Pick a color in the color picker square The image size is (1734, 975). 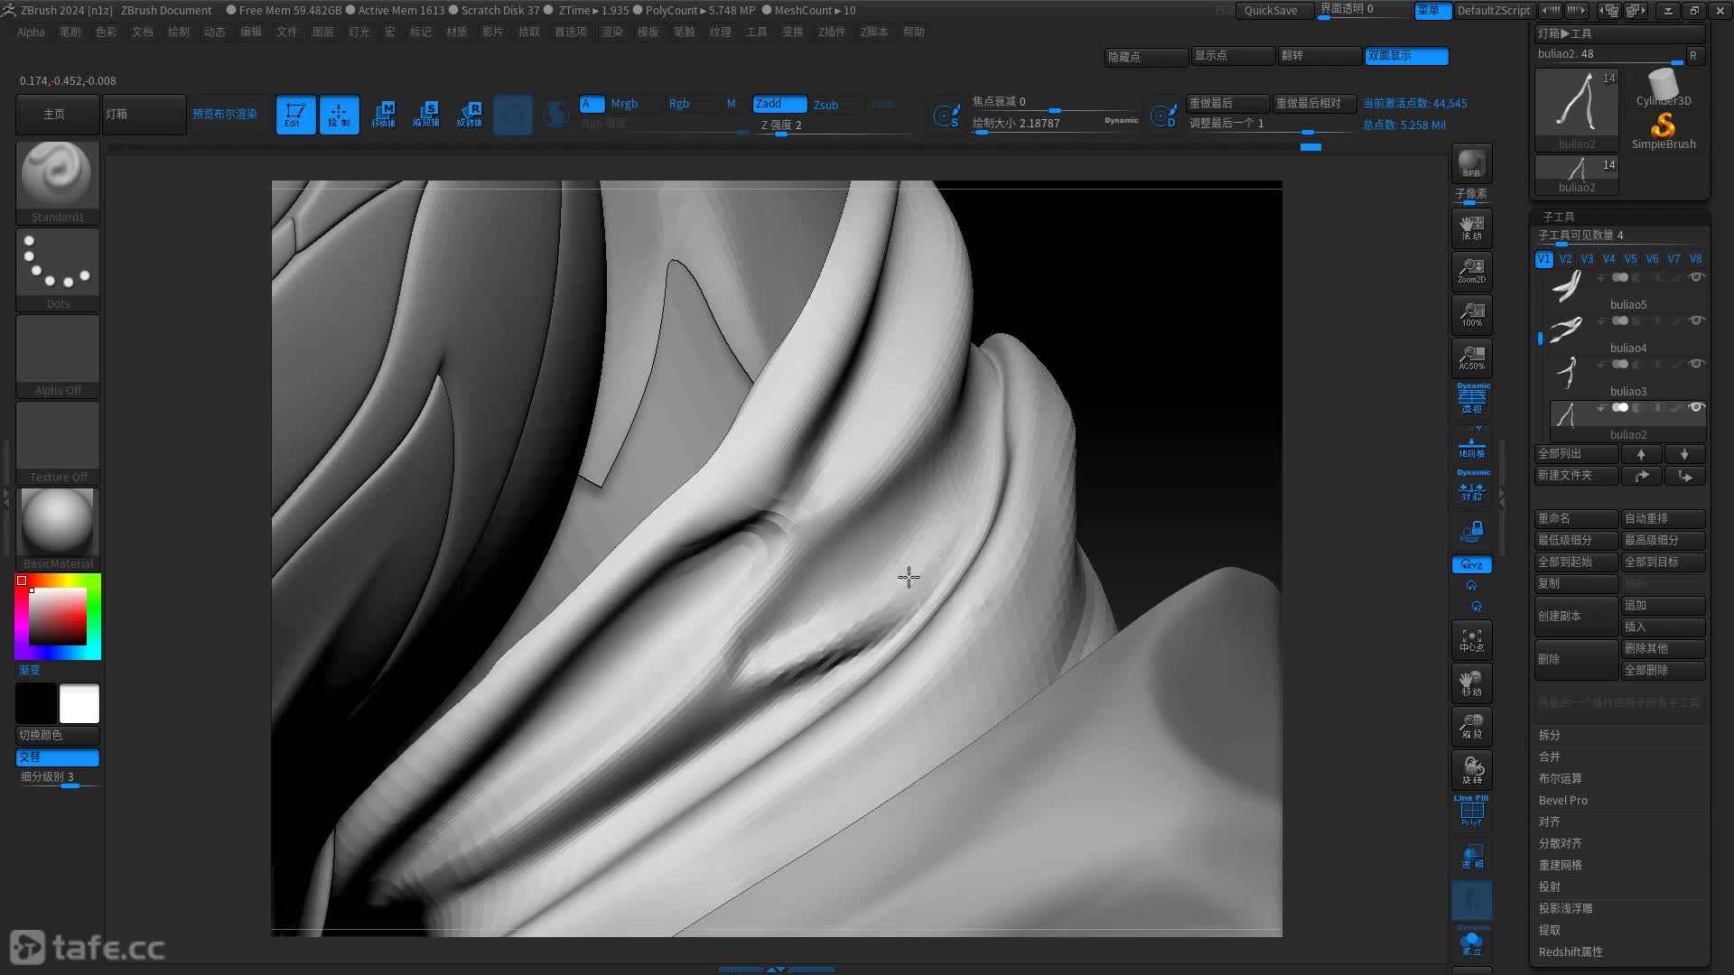pos(58,617)
